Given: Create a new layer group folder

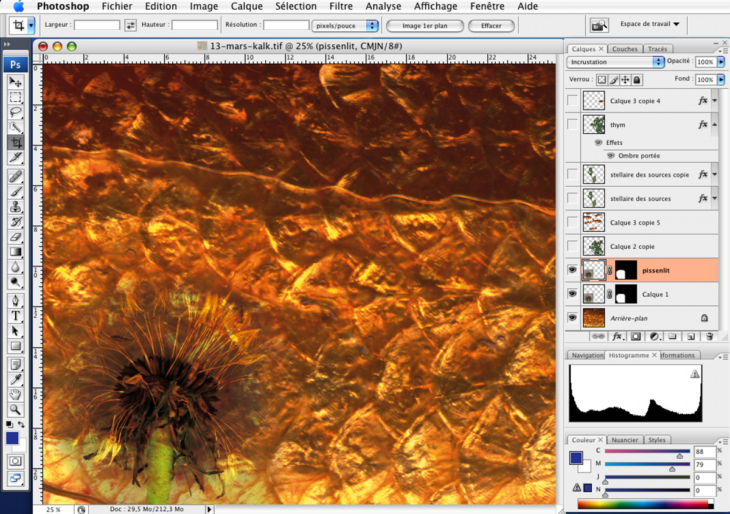Looking at the screenshot, I should click(x=672, y=336).
